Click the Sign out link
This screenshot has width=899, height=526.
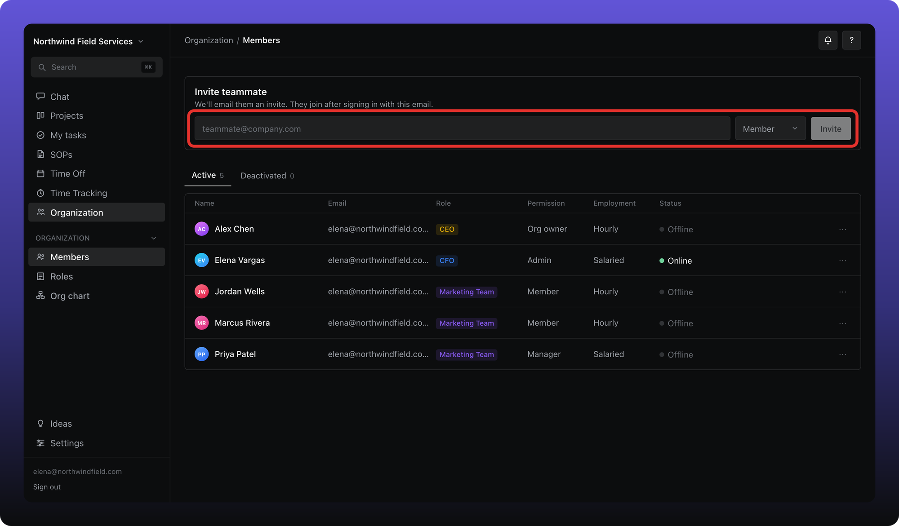(x=47, y=487)
